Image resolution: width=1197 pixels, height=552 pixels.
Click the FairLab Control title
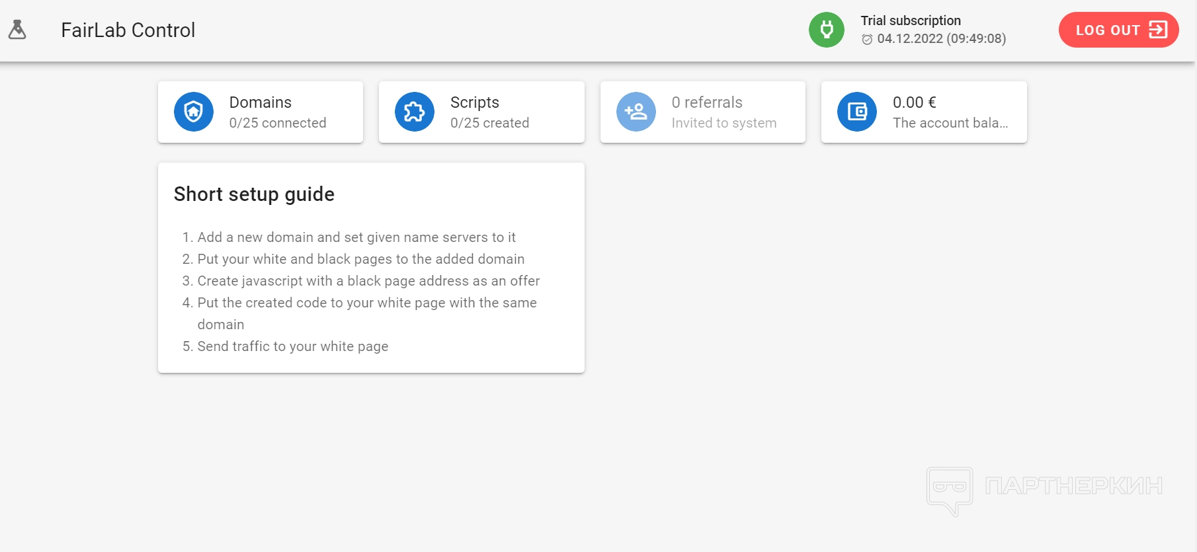point(128,30)
